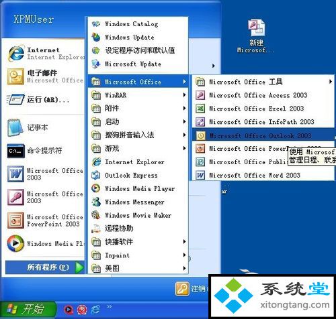
Task: Open the 美图 program folder
Action: tap(138, 268)
